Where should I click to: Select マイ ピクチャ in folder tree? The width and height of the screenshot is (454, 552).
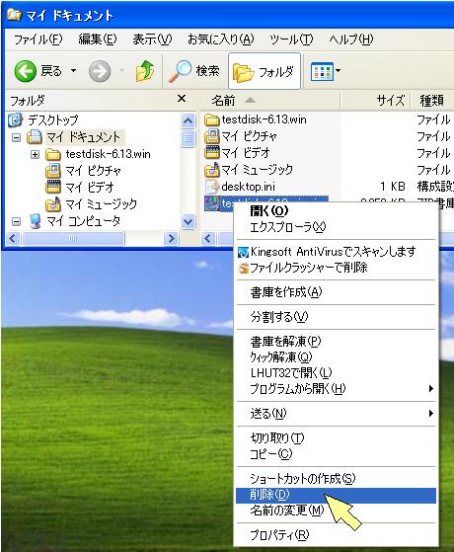(x=93, y=171)
